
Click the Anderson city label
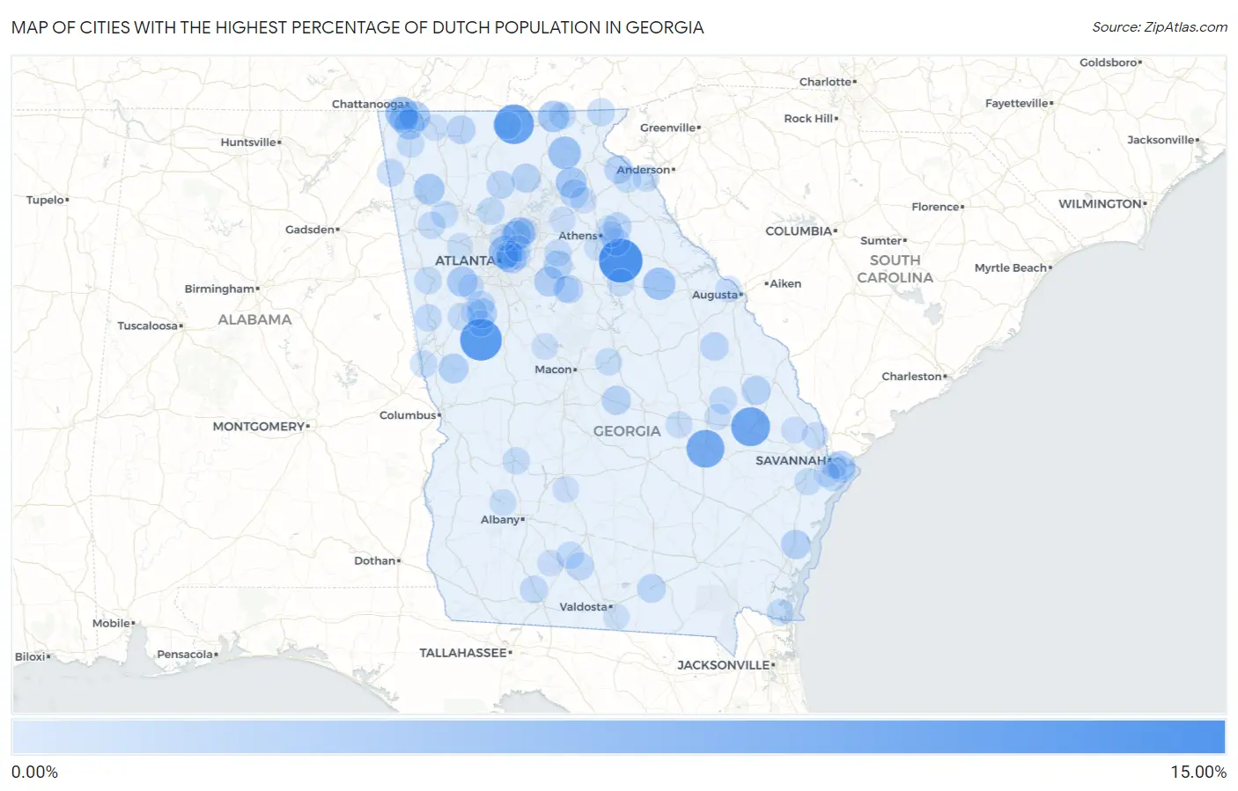coord(644,170)
